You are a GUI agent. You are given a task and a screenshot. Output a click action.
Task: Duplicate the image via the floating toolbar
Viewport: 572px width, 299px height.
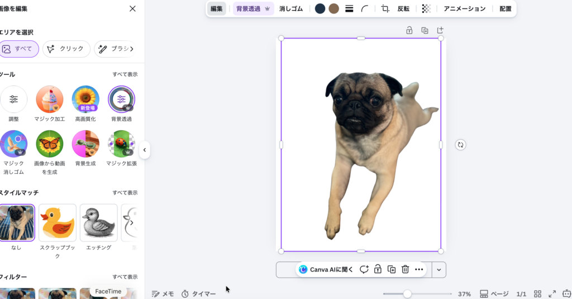[392, 269]
